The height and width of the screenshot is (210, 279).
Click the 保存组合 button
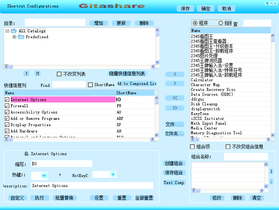coord(174,173)
